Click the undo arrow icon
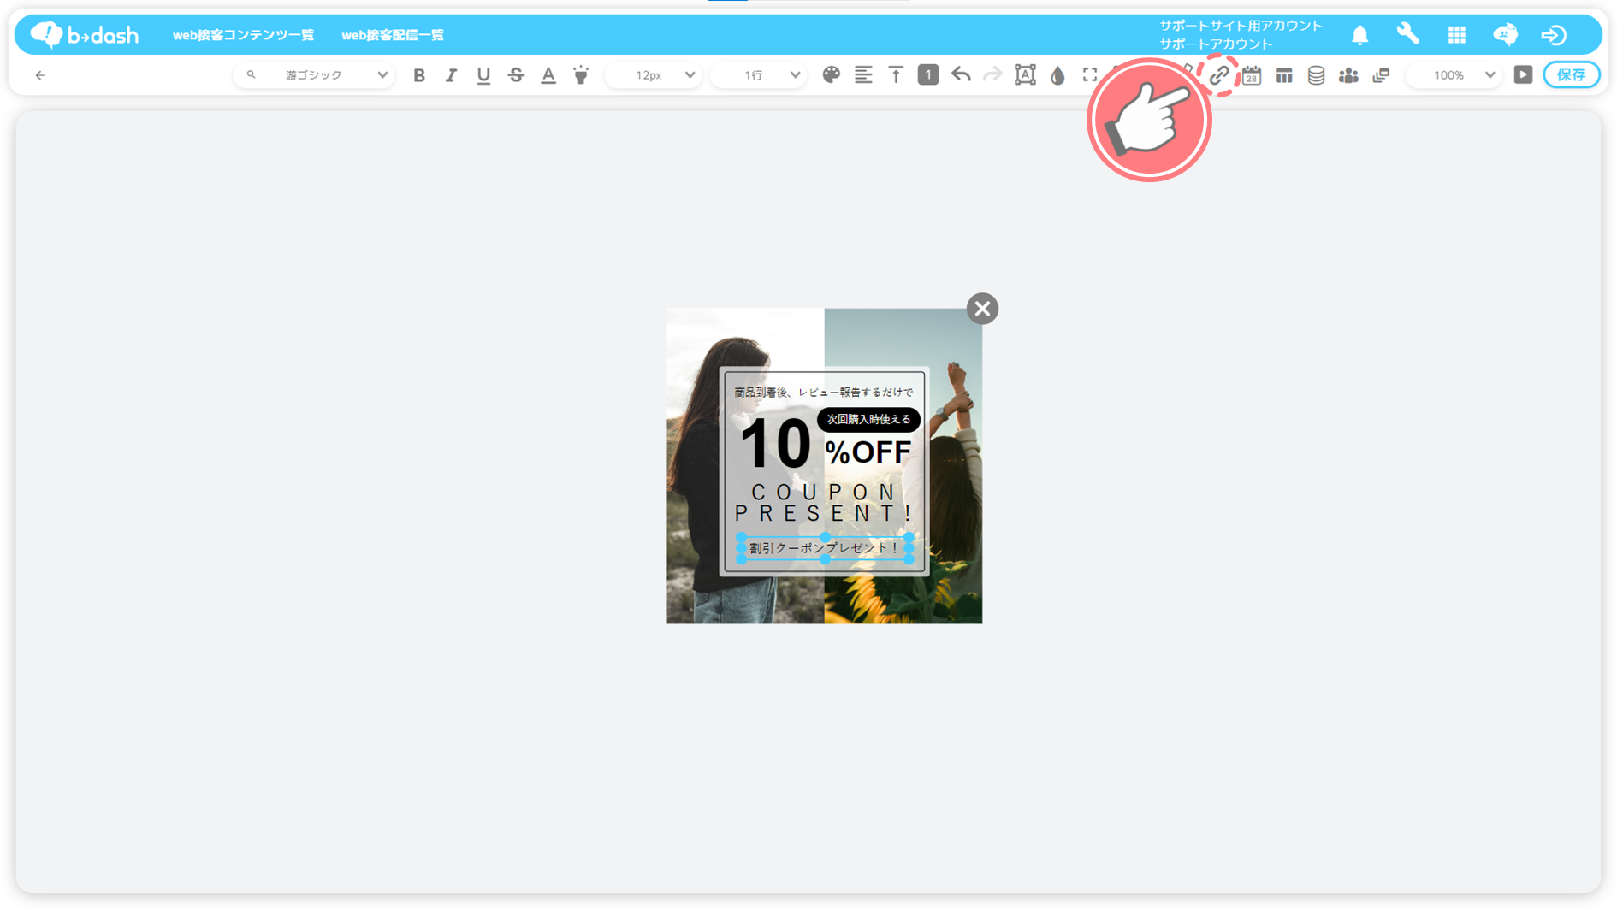 (961, 75)
